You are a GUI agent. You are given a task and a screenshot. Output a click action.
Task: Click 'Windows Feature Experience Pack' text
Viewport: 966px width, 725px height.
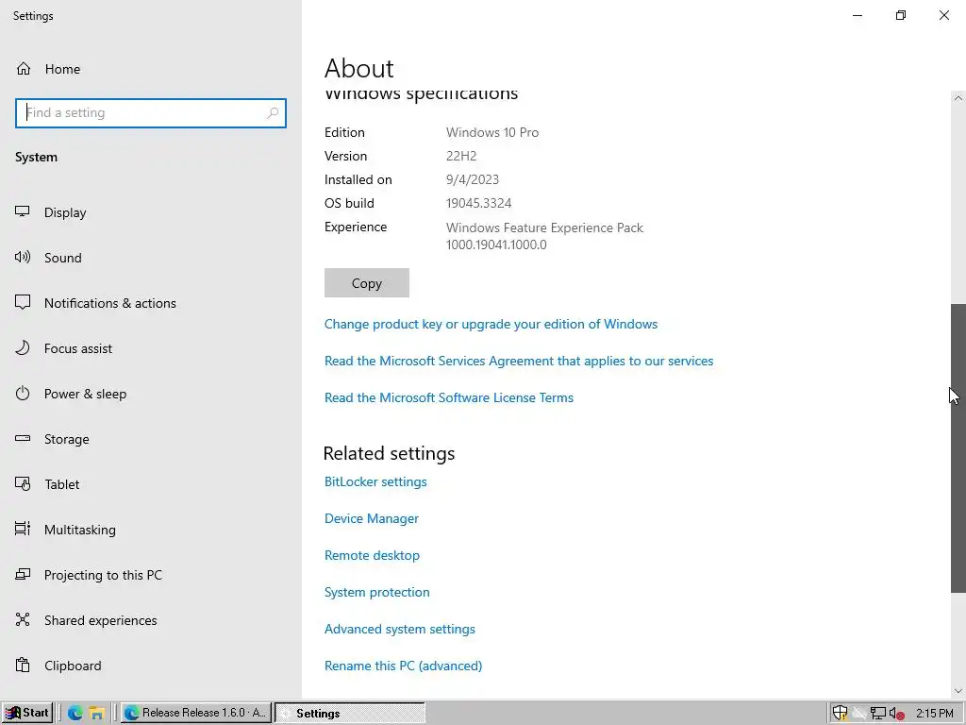click(544, 228)
